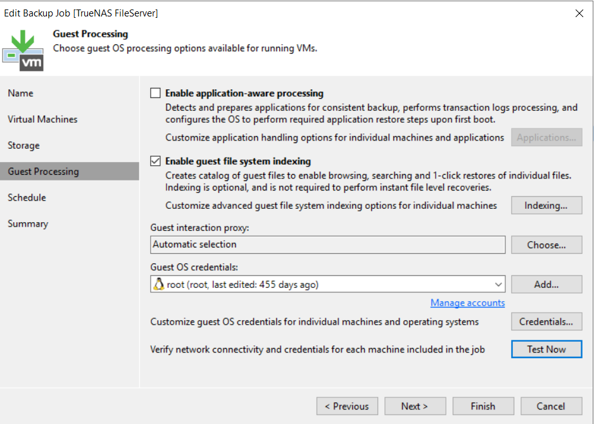Click the Previous button

347,406
